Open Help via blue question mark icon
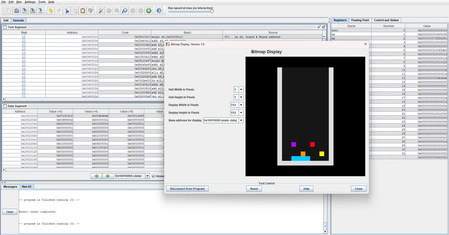 point(159,11)
